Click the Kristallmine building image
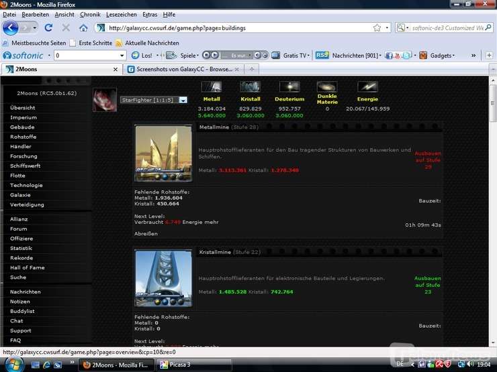This screenshot has height=372, width=497. 164,279
